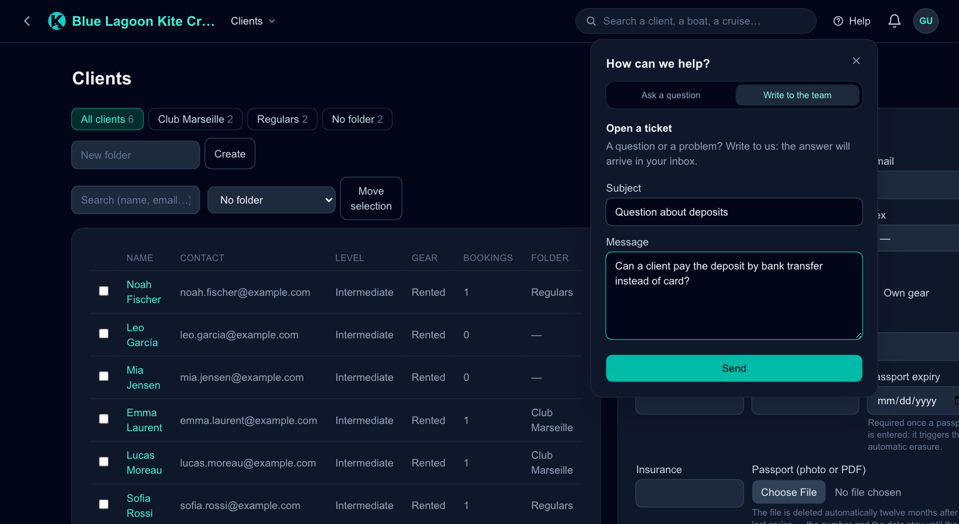Image resolution: width=959 pixels, height=524 pixels.
Task: Select Noah Fischer's checkbox
Action: (104, 291)
